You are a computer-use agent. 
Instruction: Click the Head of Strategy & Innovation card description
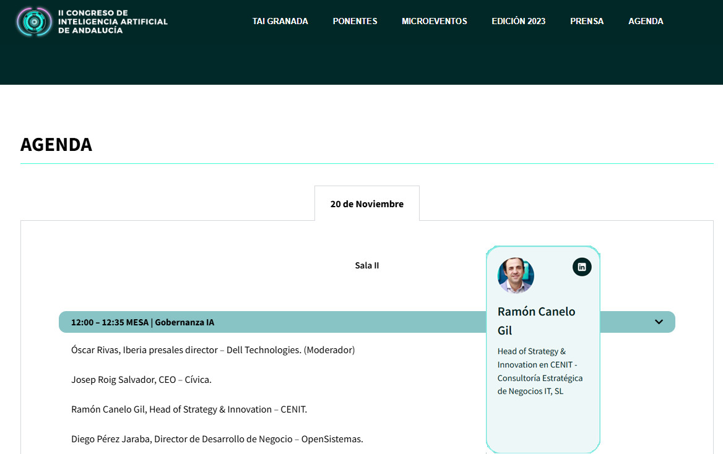tap(540, 371)
